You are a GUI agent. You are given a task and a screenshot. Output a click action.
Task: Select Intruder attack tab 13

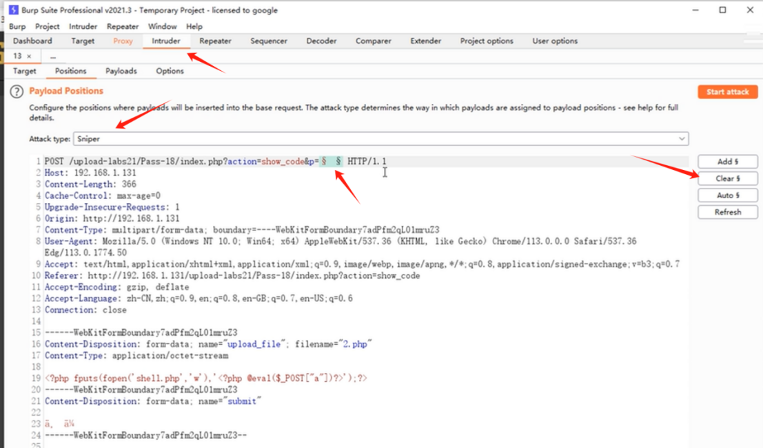17,56
